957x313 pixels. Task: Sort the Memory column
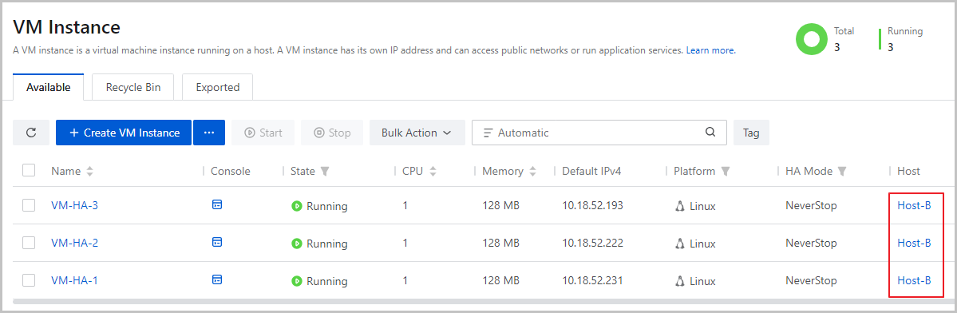532,172
